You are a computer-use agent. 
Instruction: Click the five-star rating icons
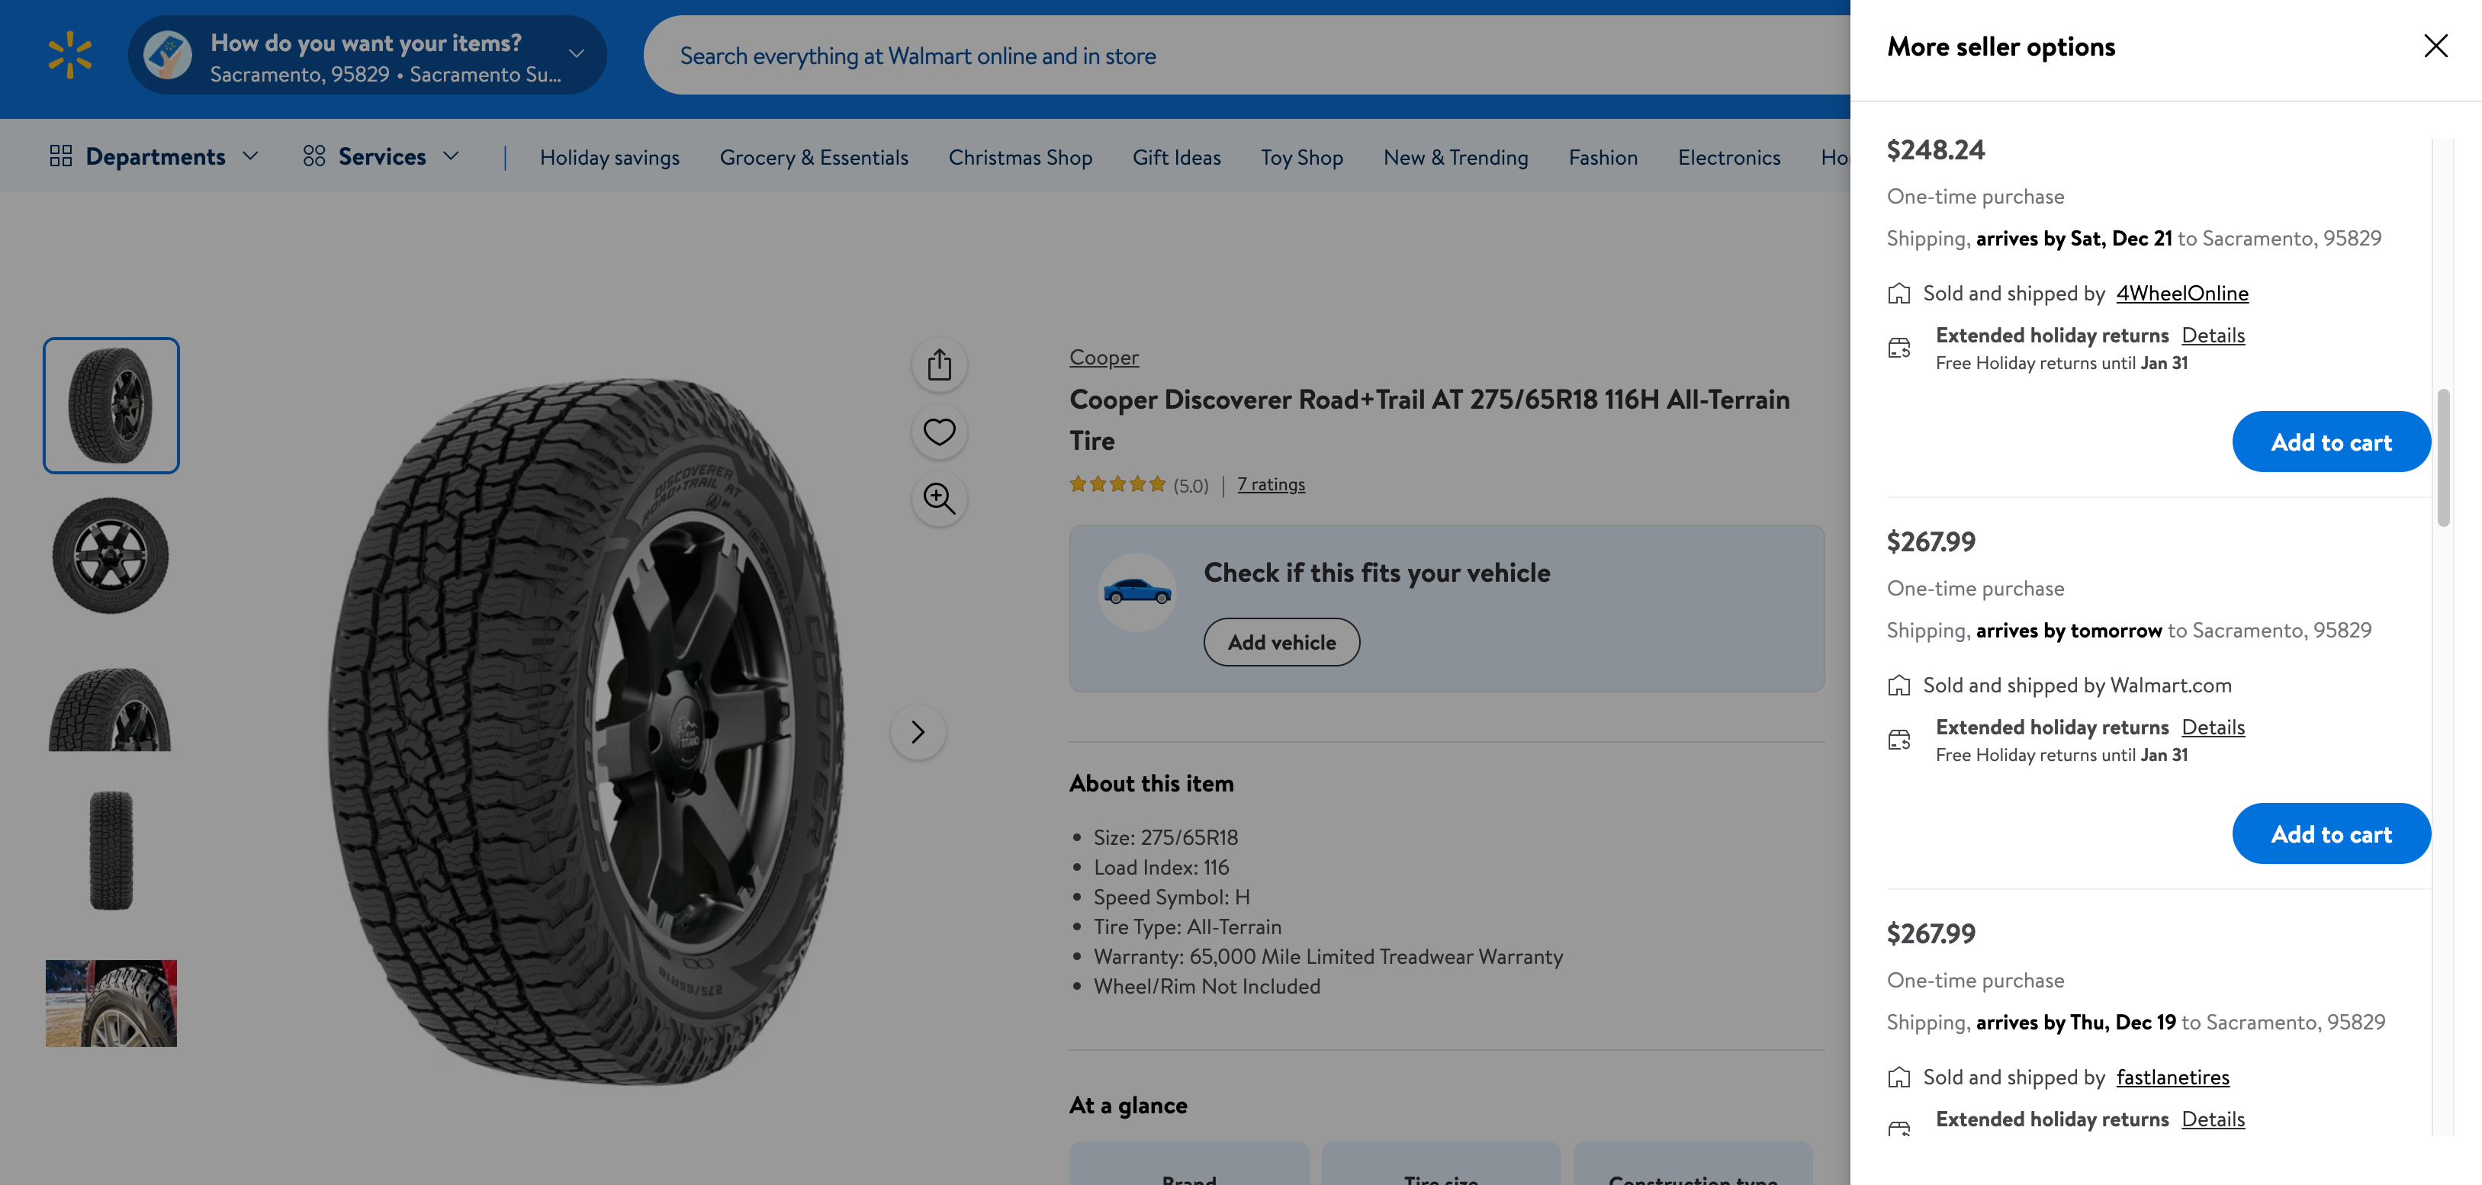[x=1117, y=484]
